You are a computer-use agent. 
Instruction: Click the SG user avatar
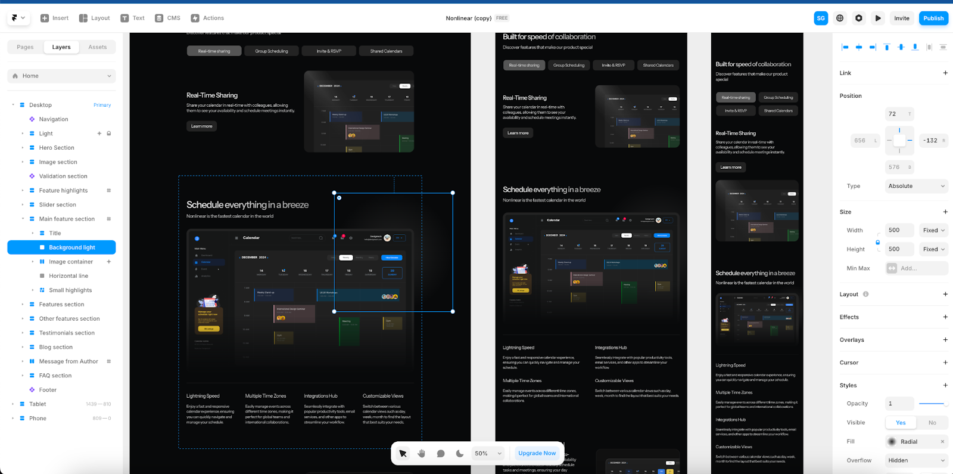[821, 18]
